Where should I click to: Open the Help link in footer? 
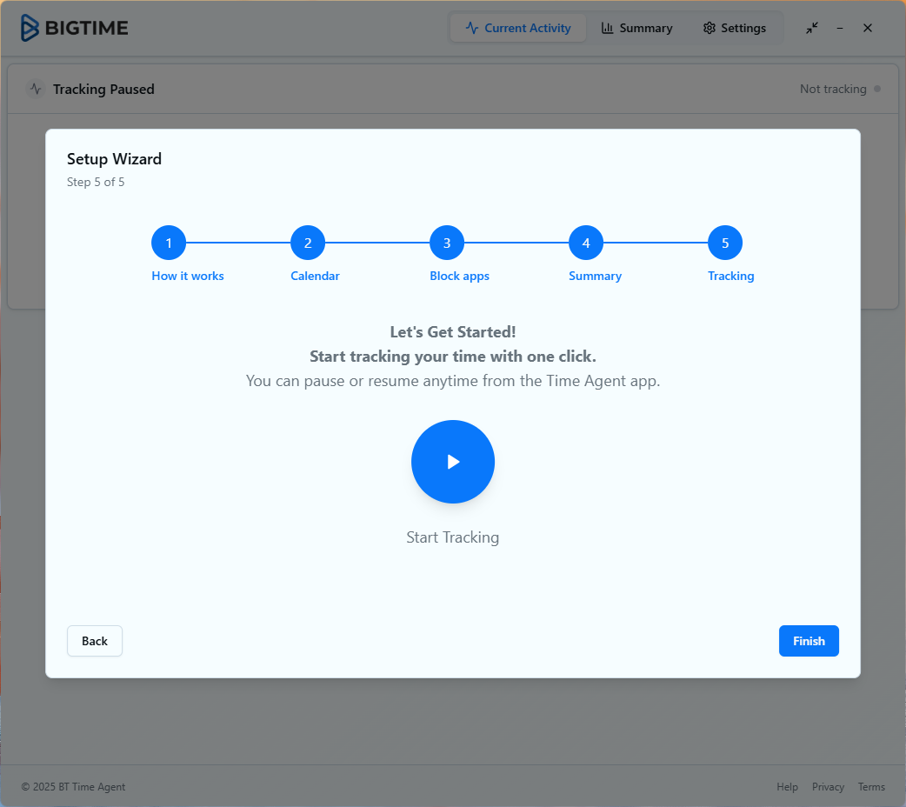[787, 787]
